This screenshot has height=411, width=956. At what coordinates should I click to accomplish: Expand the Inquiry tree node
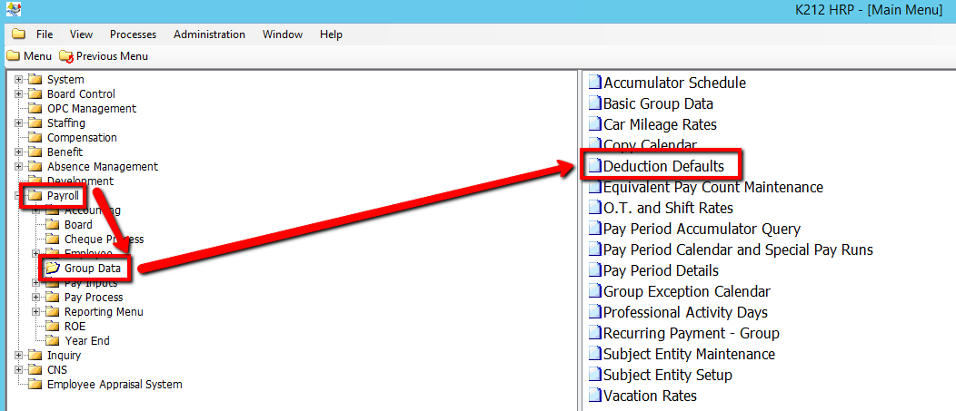tap(18, 356)
